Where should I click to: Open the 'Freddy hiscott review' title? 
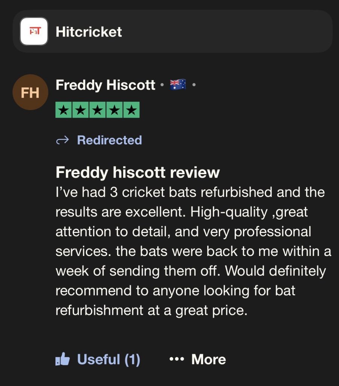pos(137,173)
